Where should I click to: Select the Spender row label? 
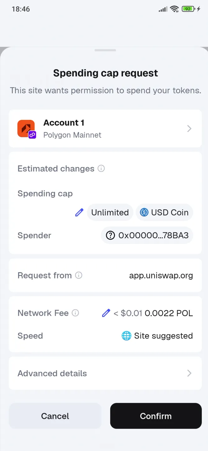pyautogui.click(x=34, y=235)
